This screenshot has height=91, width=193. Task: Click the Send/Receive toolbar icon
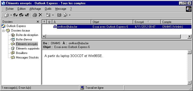[x=48, y=15]
